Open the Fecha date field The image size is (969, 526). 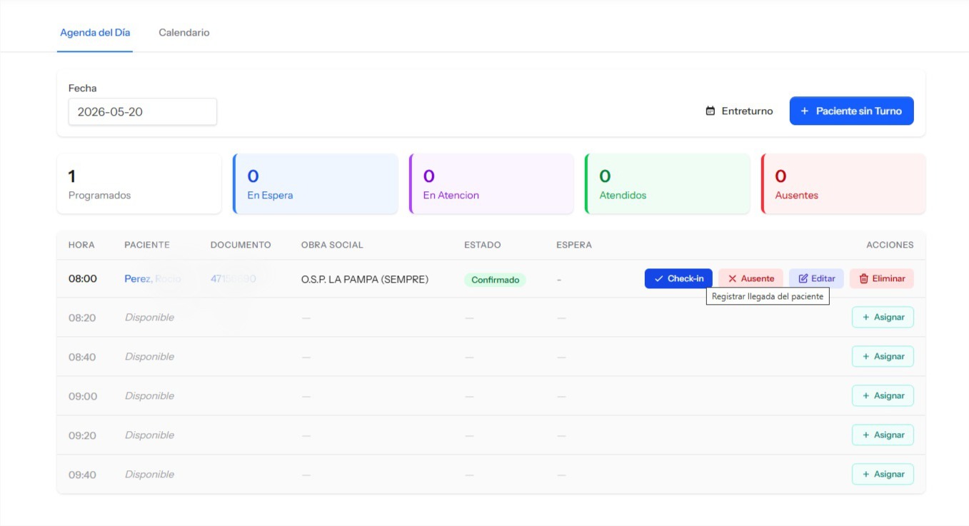pos(143,112)
